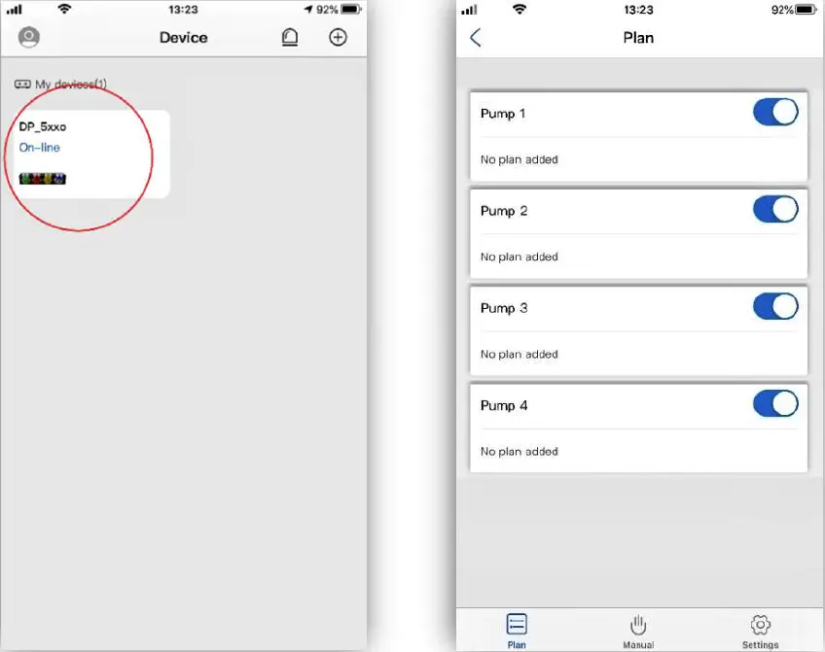825x652 pixels.
Task: Click 'No plan added' under Pump 4
Action: point(520,451)
